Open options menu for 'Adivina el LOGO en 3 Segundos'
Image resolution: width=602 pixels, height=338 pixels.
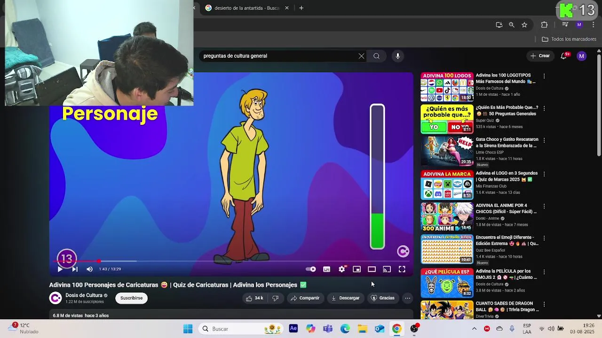pyautogui.click(x=544, y=174)
